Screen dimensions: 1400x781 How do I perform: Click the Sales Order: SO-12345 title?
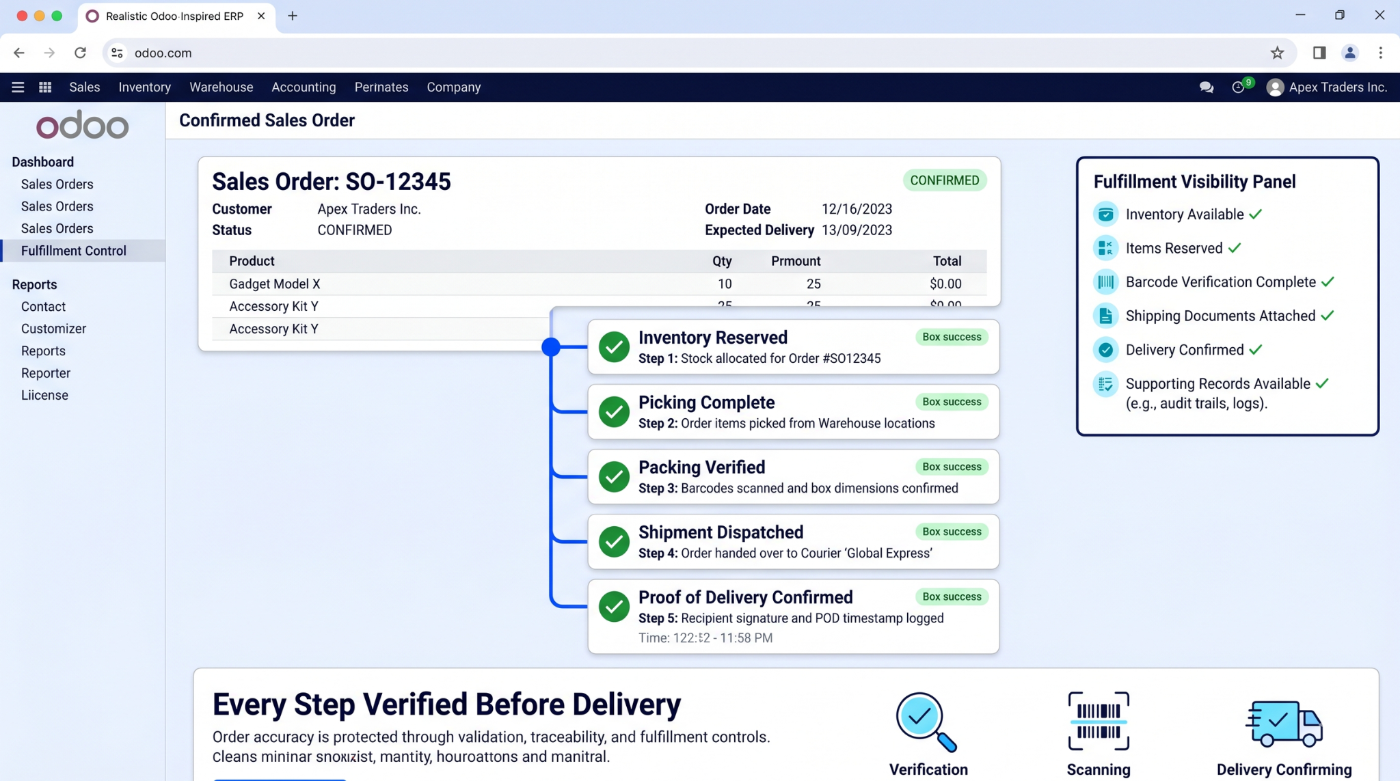(332, 182)
